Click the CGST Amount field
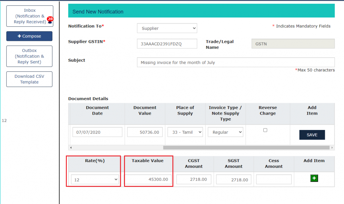Viewport: 344px width, 204px height. [194, 179]
